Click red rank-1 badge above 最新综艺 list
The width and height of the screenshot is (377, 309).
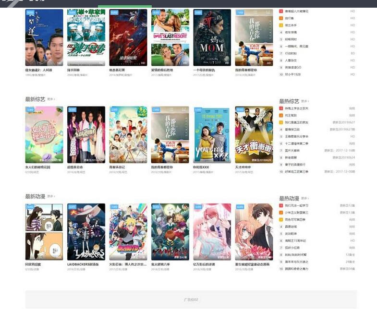click(281, 12)
